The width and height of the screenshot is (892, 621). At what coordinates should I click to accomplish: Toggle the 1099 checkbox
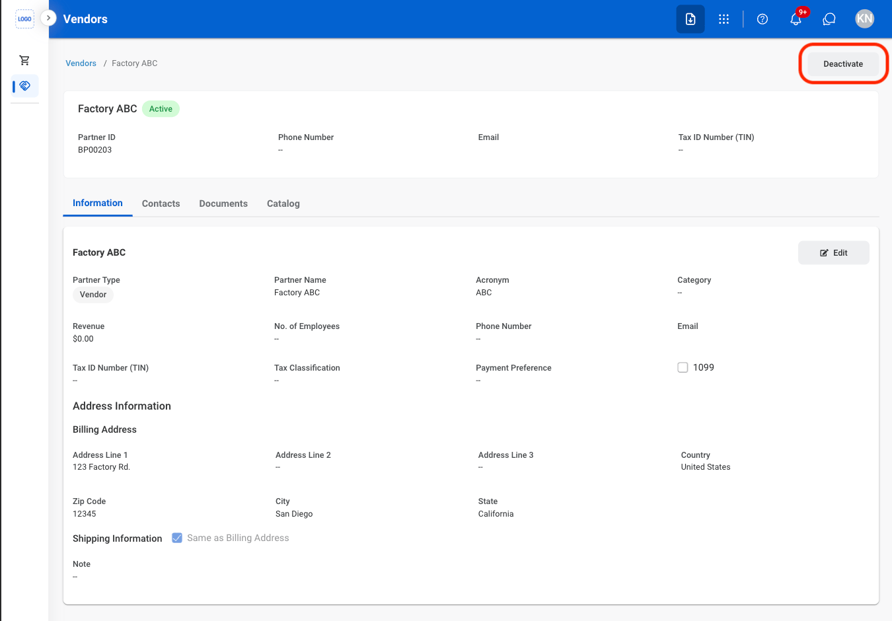click(x=683, y=367)
